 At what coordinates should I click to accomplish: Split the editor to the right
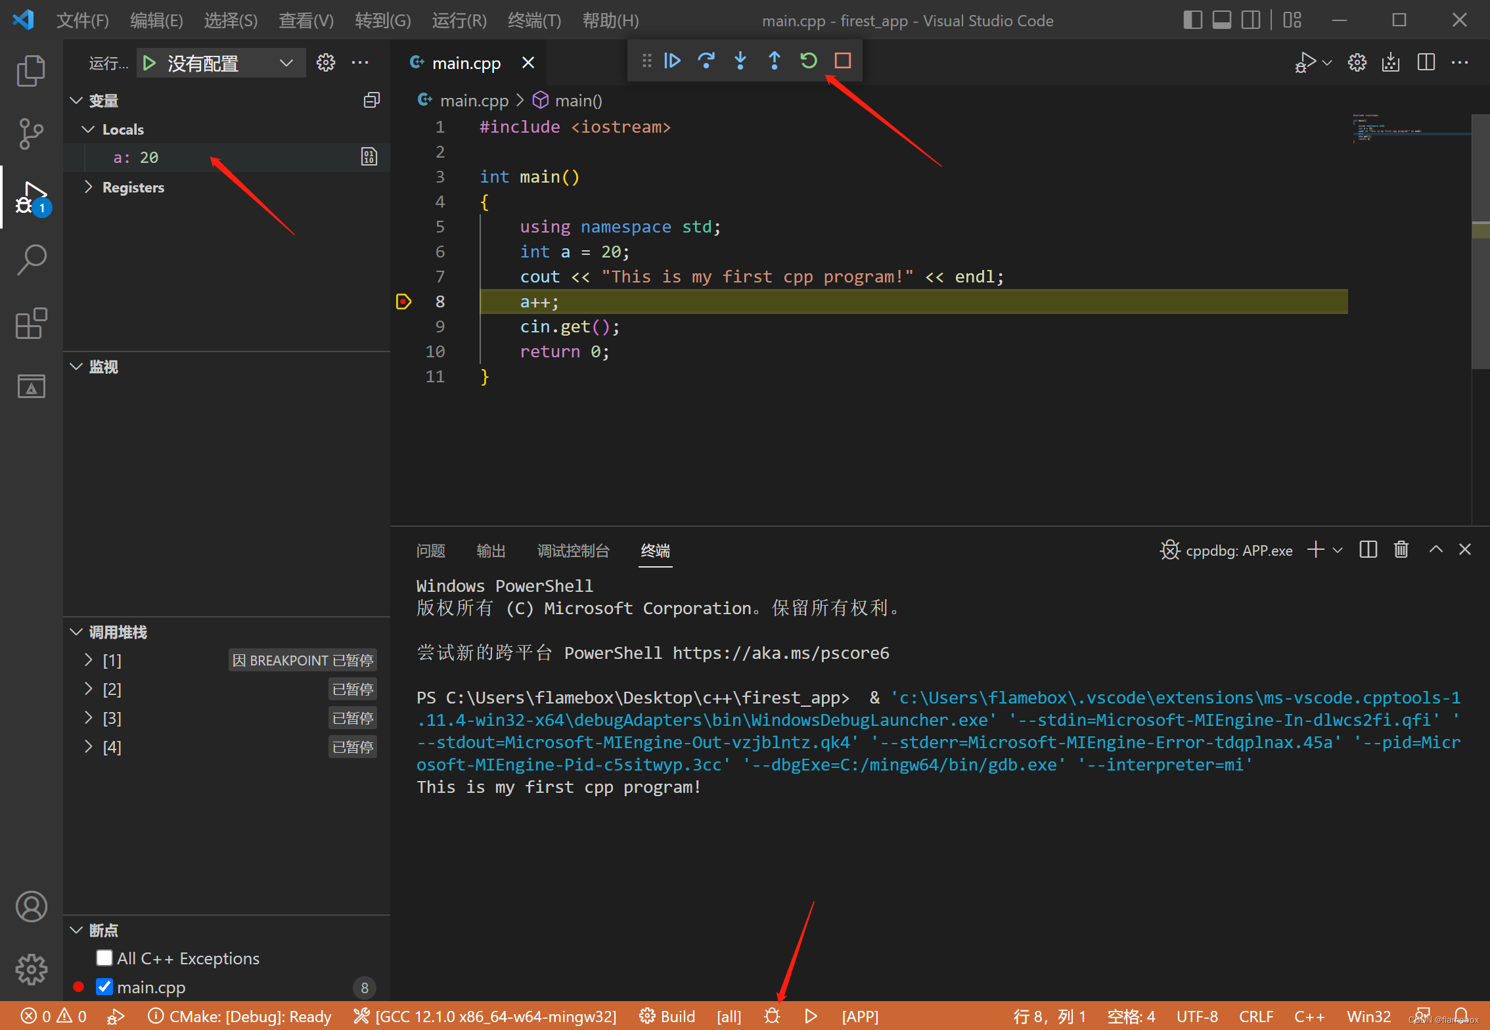tap(1426, 63)
